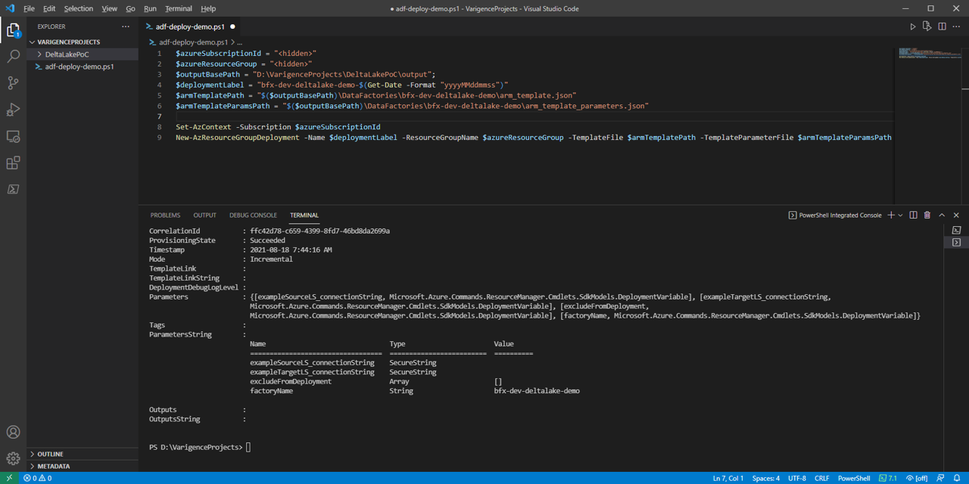Click the factoryName value bfx-dev-deltalake-demo in terminal
The height and width of the screenshot is (484, 969).
coord(537,391)
